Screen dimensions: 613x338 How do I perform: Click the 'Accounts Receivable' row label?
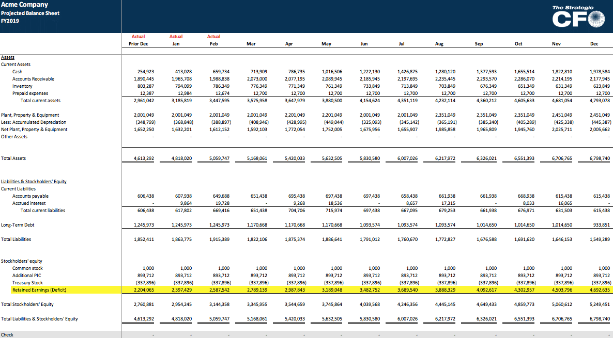point(33,79)
